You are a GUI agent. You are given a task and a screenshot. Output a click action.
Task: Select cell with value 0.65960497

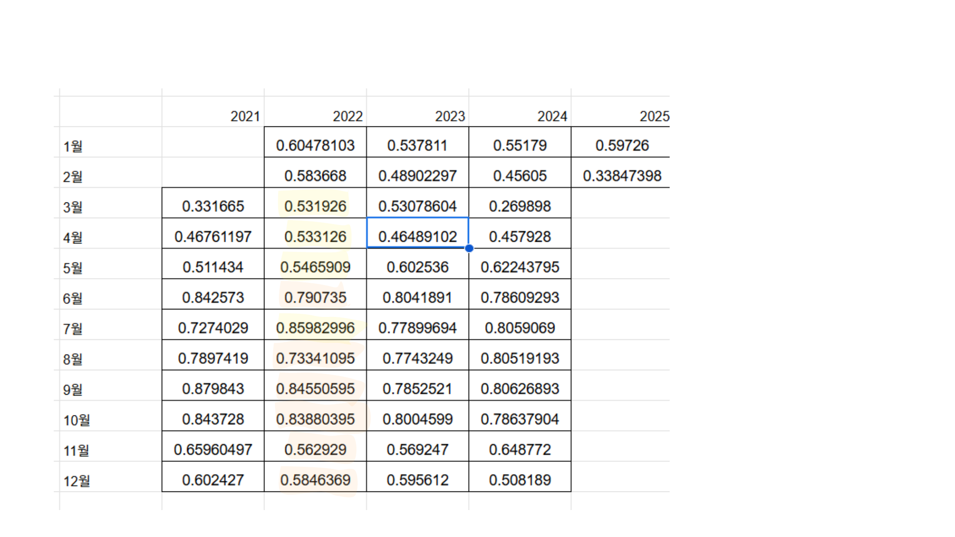[213, 449]
